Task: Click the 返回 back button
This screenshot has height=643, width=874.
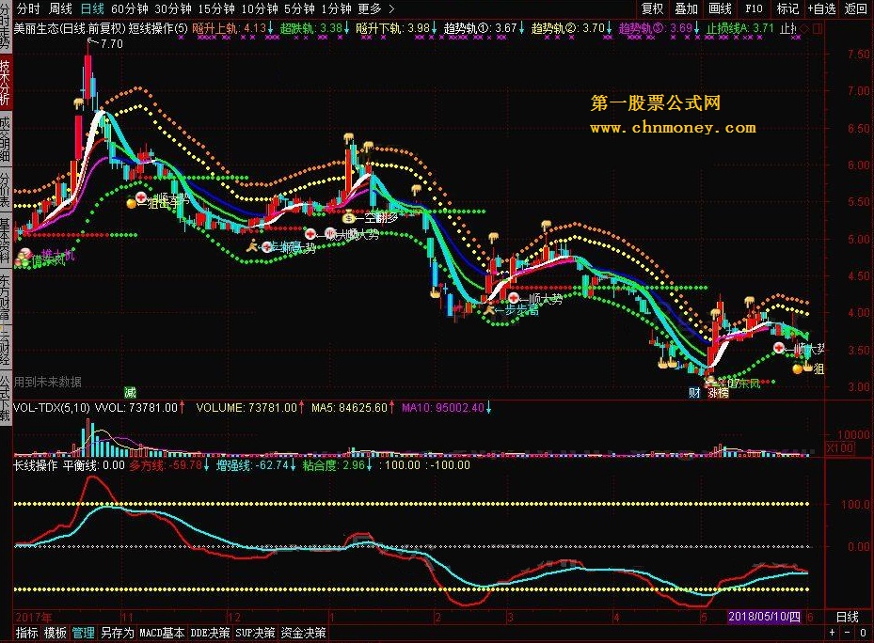Action: (856, 8)
